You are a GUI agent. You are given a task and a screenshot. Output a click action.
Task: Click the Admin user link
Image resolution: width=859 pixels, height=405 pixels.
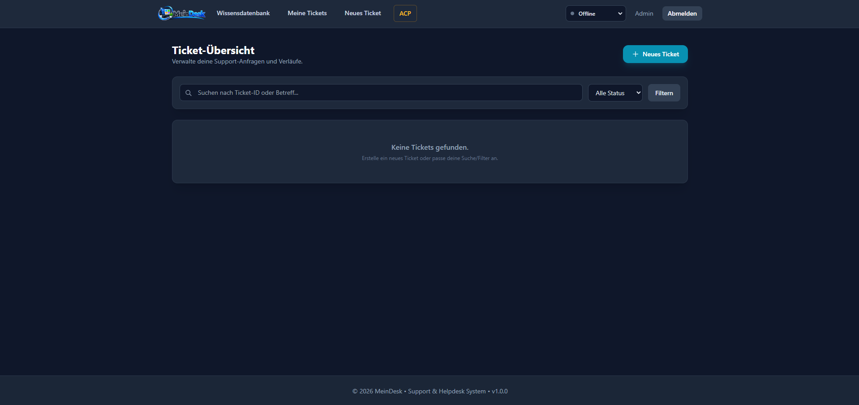tap(644, 13)
